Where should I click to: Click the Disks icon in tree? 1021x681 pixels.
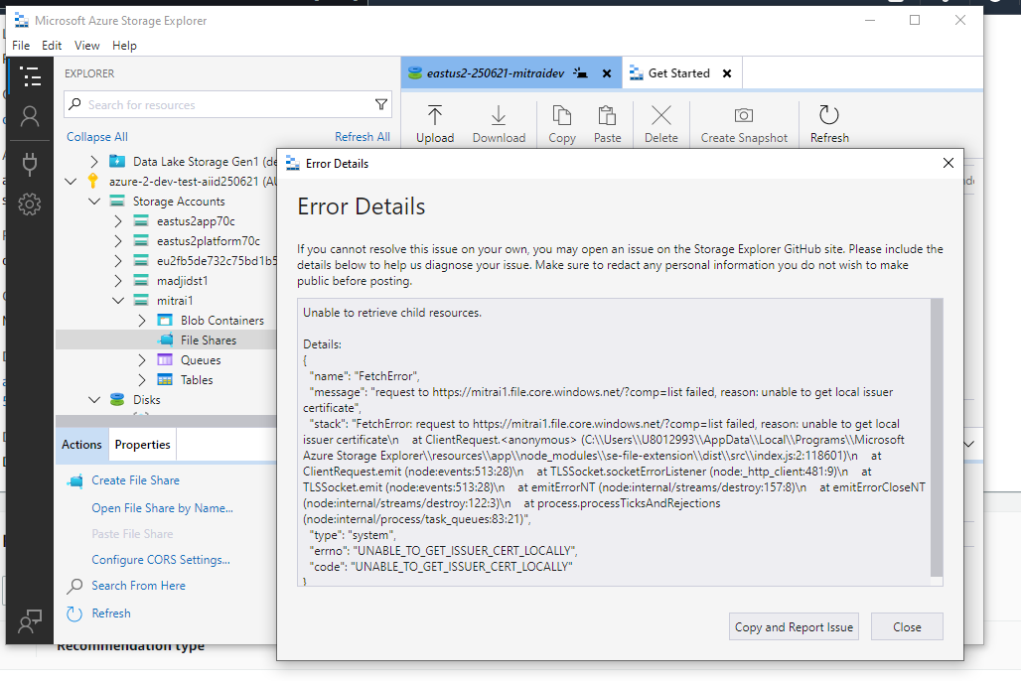pos(117,400)
